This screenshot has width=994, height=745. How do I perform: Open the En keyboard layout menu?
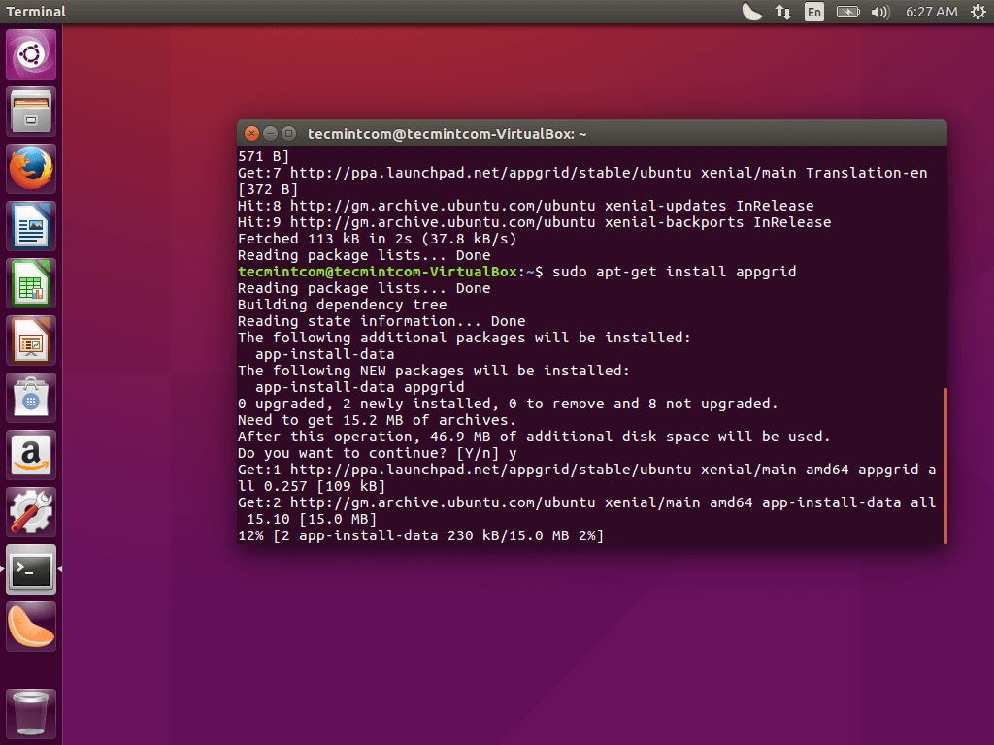813,12
